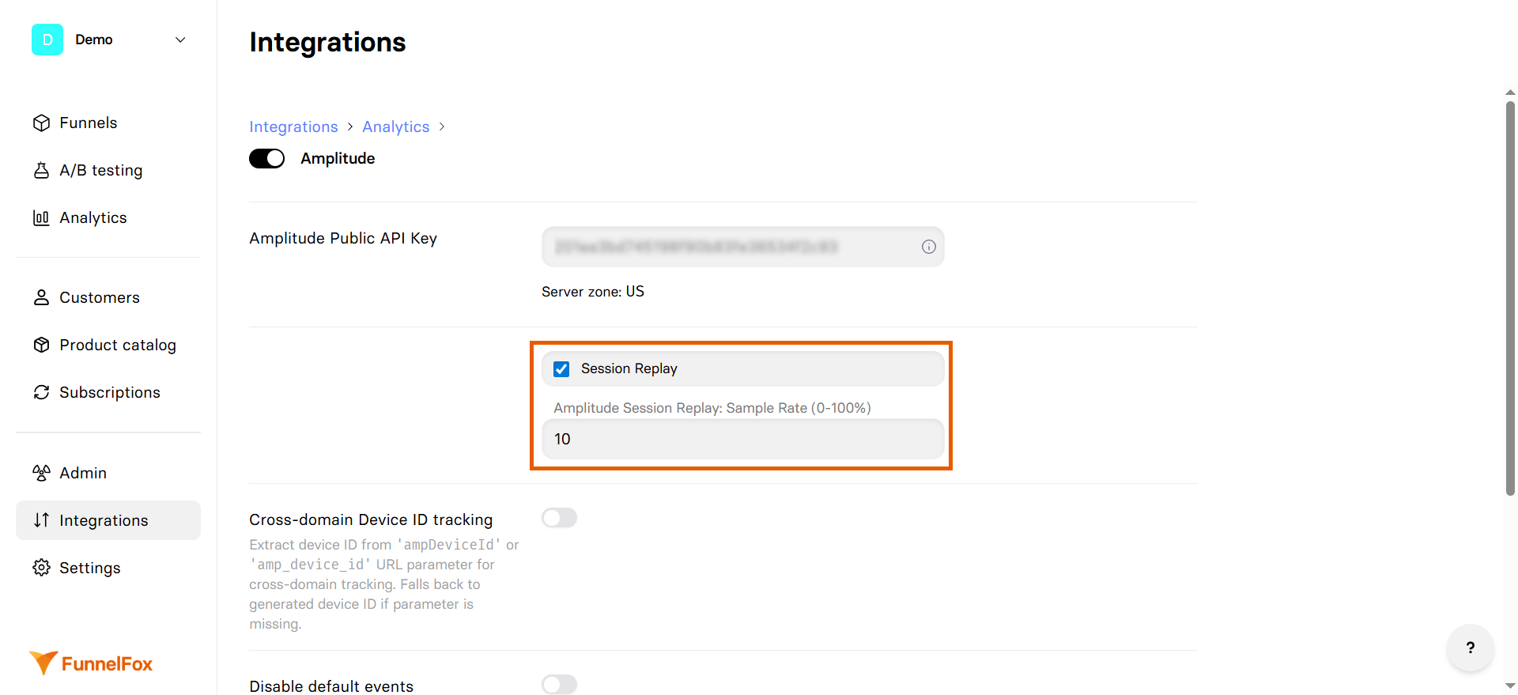Click the Admin icon in sidebar

click(42, 473)
